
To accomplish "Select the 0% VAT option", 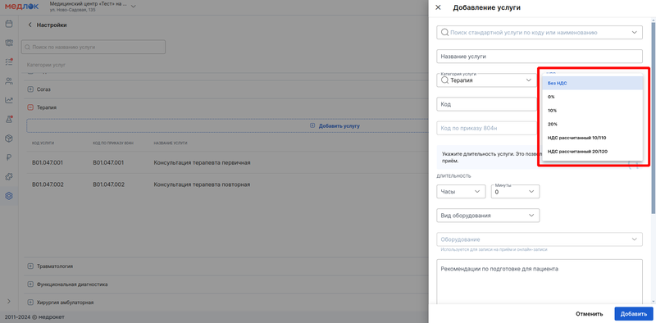I will point(592,97).
